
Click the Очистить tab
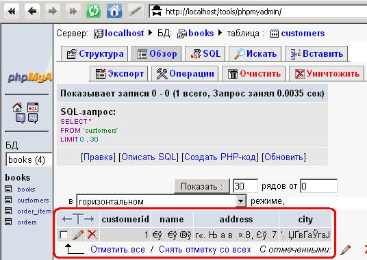[x=253, y=74]
